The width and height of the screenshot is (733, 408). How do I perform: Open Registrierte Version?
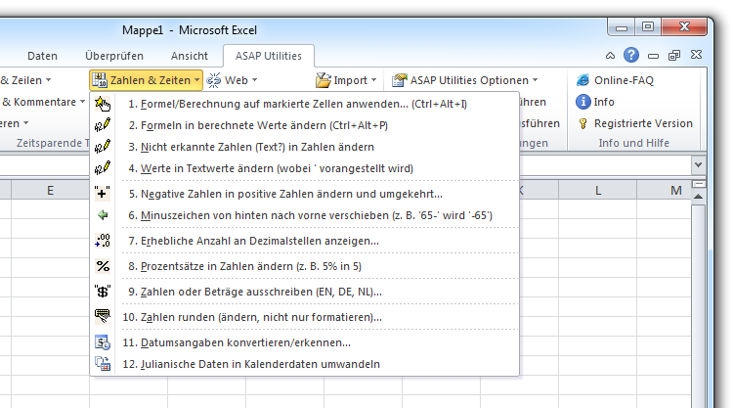pyautogui.click(x=643, y=123)
